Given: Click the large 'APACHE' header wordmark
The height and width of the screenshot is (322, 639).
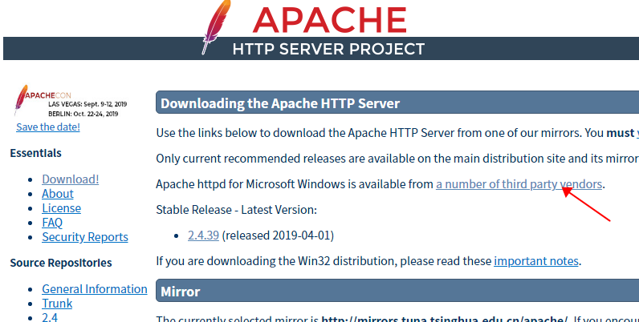Looking at the screenshot, I should pyautogui.click(x=330, y=20).
